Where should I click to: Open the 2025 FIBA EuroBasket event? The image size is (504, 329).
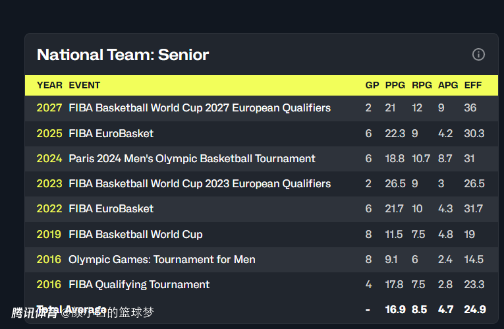click(111, 133)
